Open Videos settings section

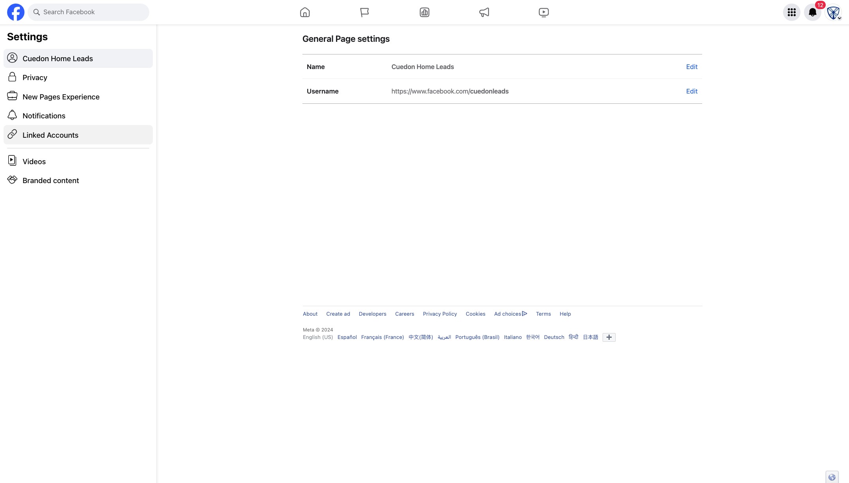click(78, 161)
